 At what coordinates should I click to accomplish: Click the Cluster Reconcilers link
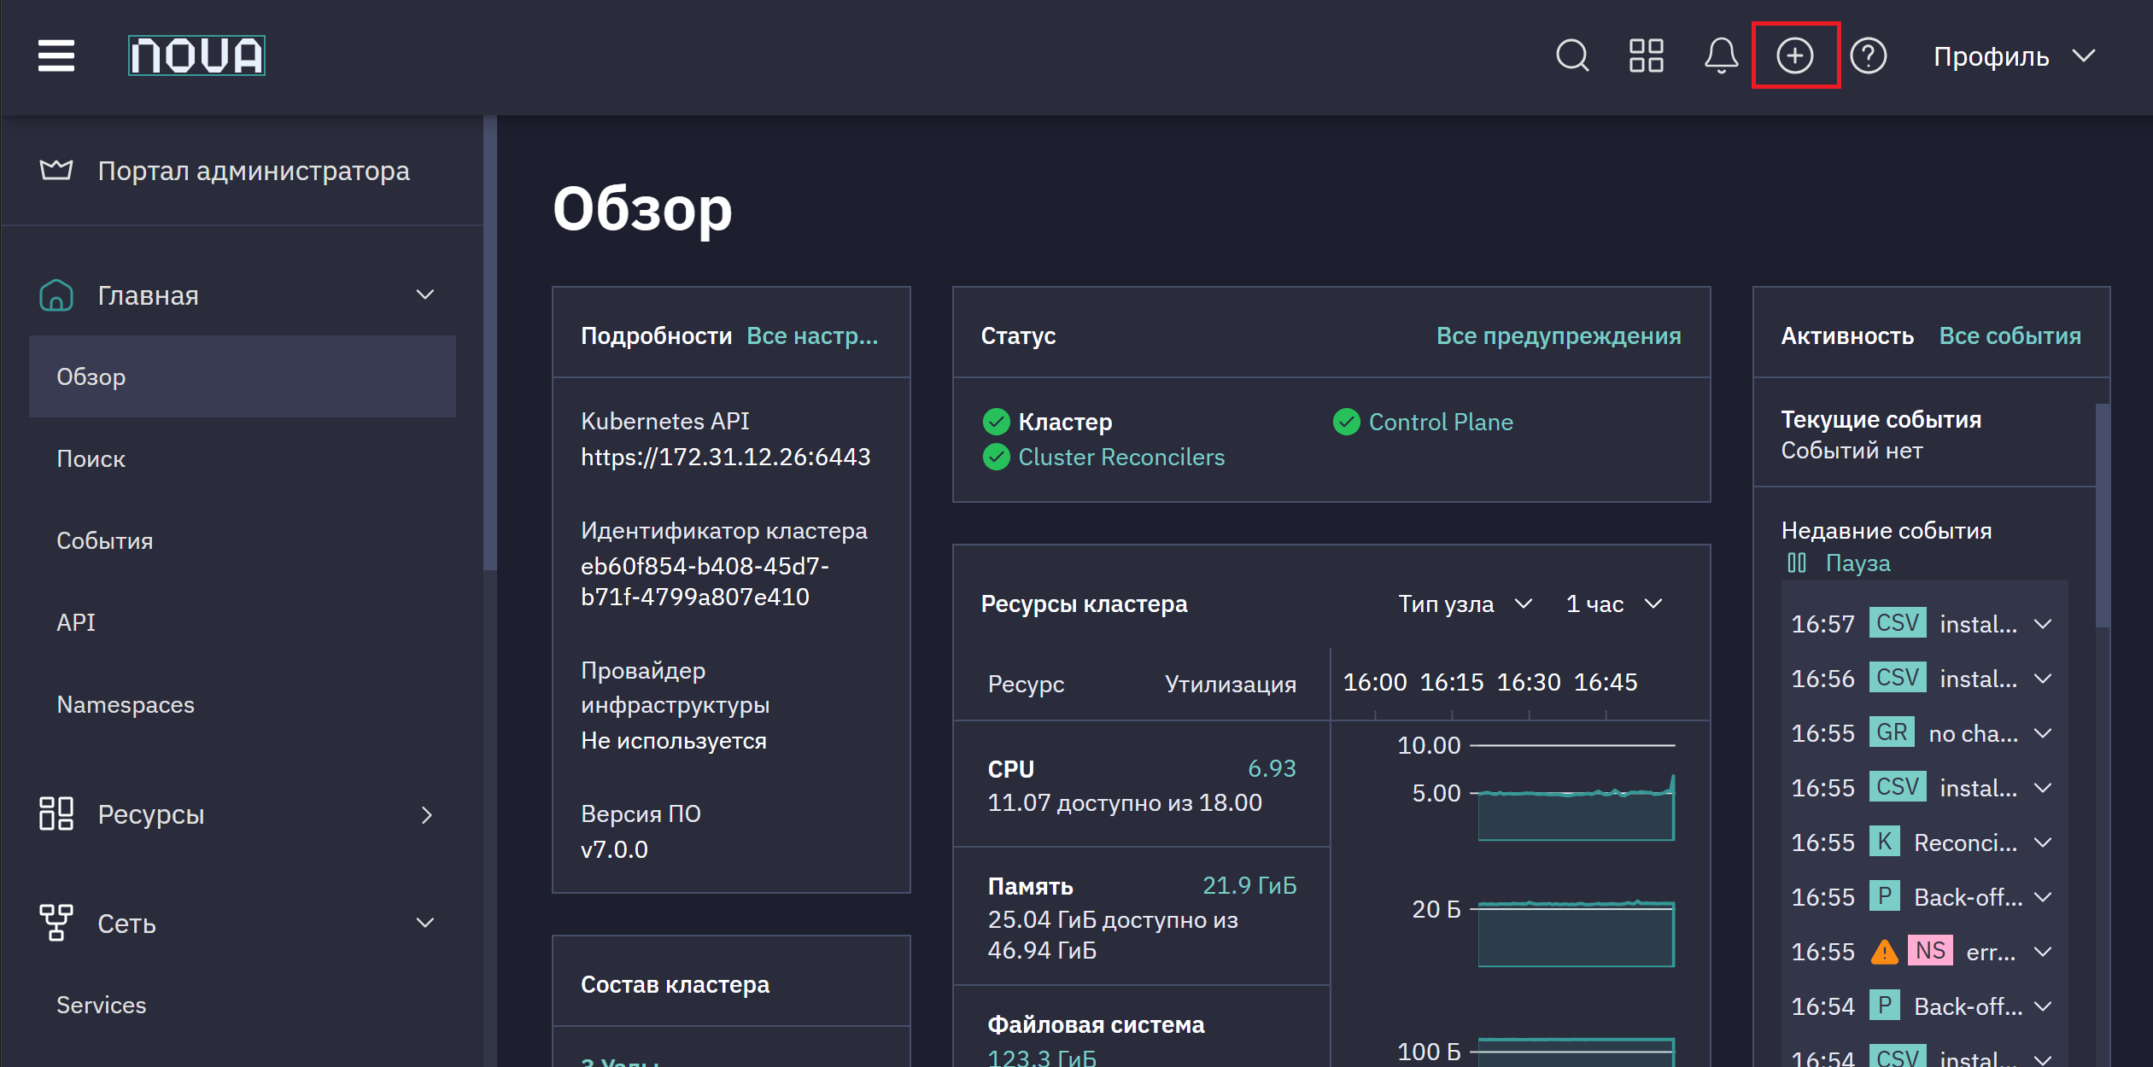1121,458
